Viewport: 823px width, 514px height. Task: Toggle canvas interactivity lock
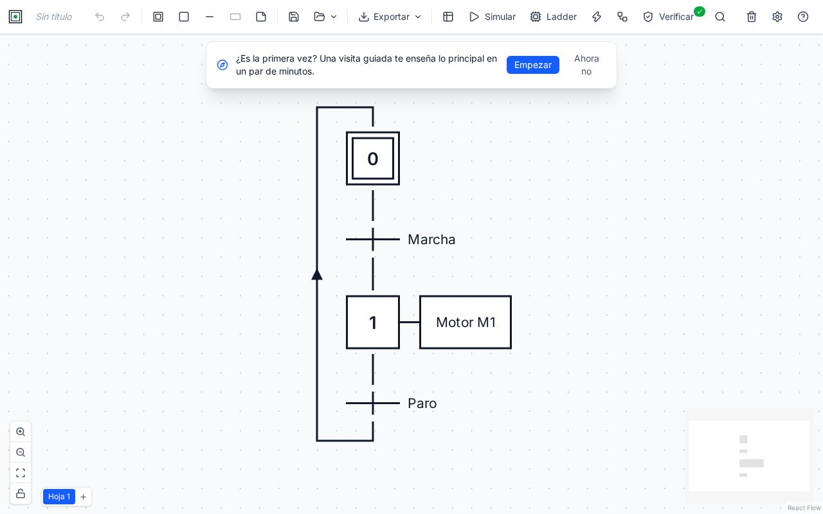click(x=21, y=493)
